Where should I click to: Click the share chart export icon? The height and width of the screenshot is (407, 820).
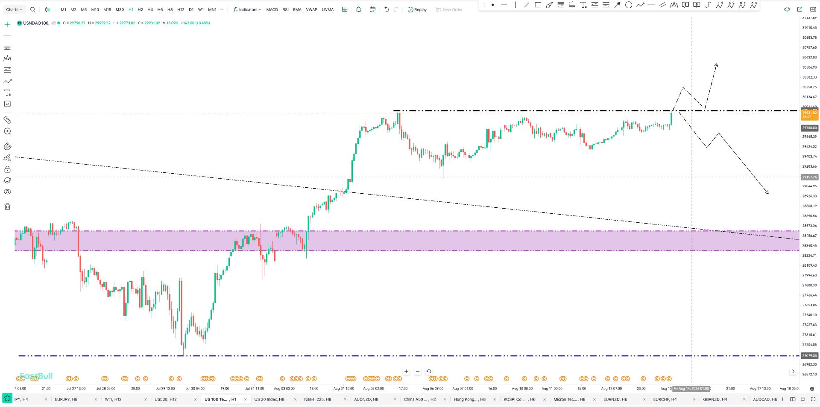pyautogui.click(x=800, y=9)
